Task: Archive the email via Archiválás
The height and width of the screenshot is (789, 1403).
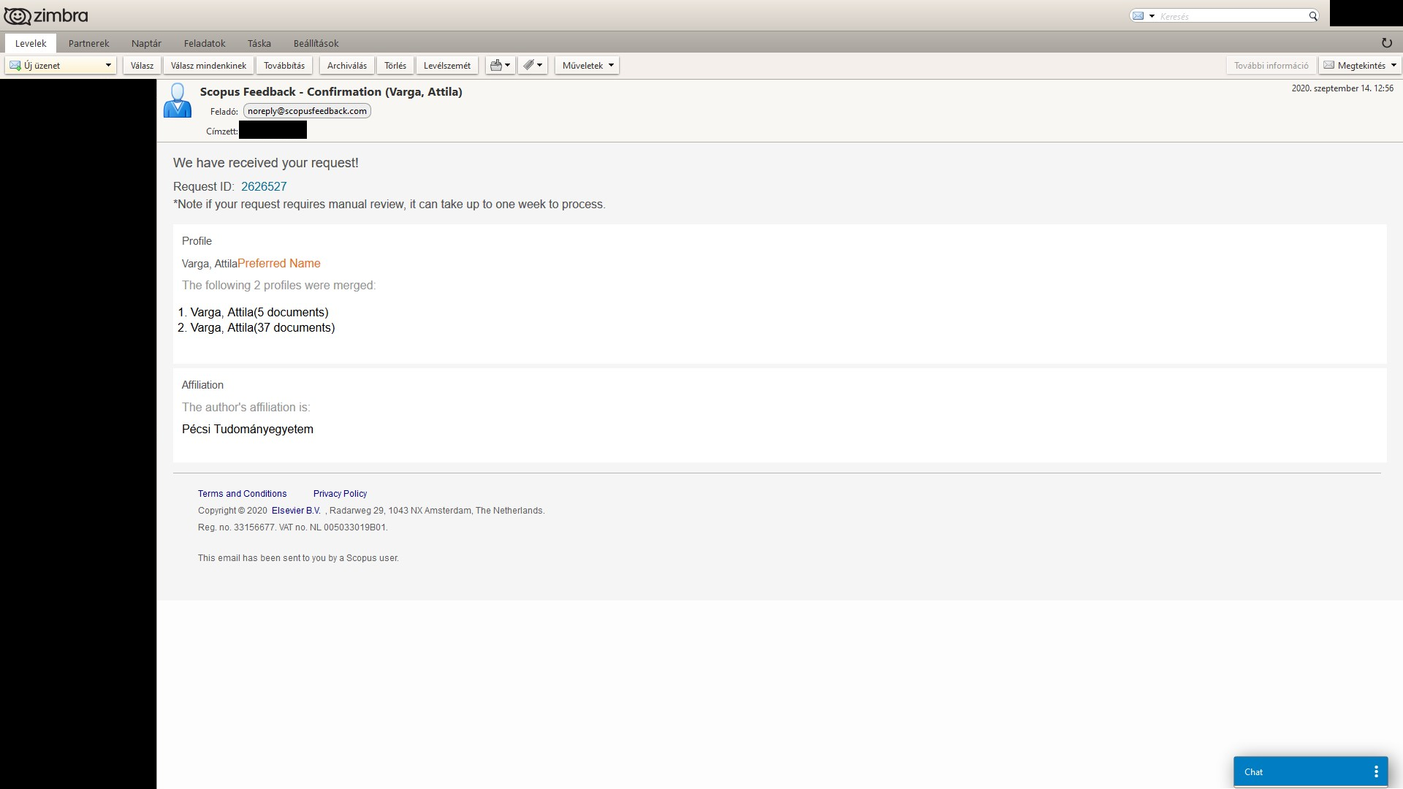Action: [347, 65]
